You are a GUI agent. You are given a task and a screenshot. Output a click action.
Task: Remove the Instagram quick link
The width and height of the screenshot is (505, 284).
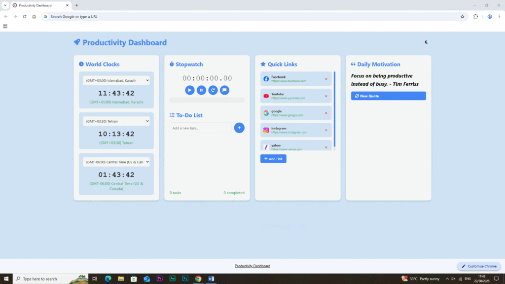click(326, 130)
